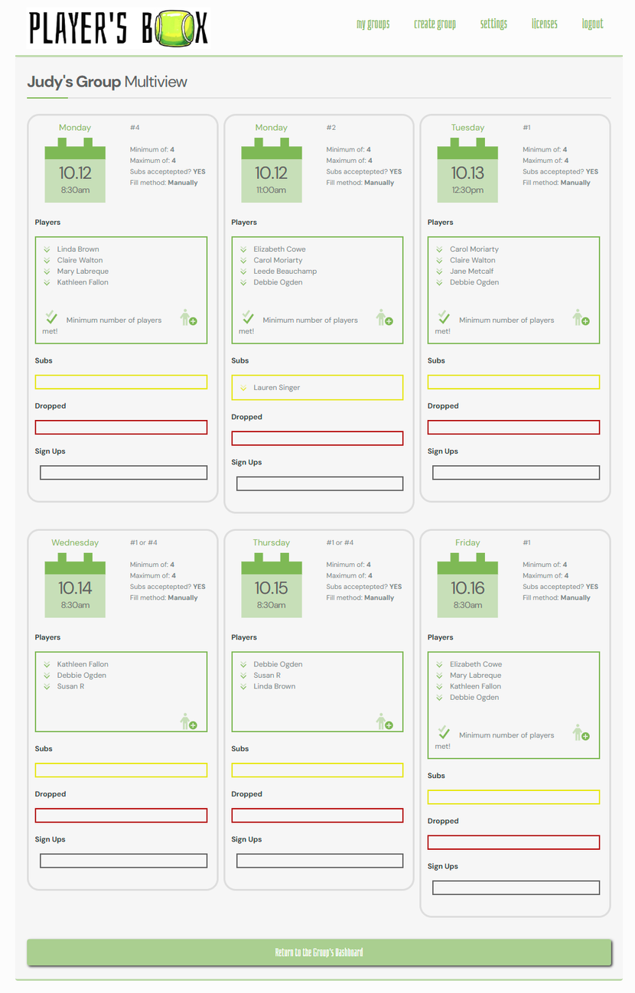
Task: Expand Lauren Singer sub chevron
Action: tap(243, 388)
